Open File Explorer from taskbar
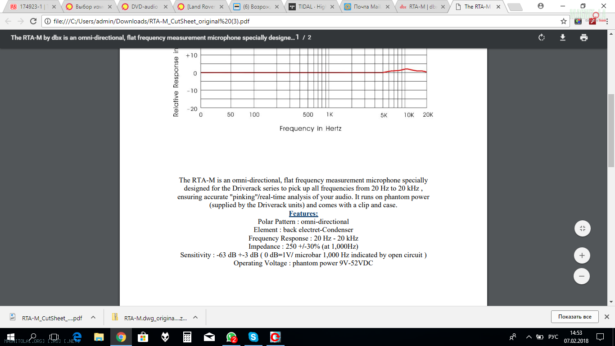 [x=99, y=337]
